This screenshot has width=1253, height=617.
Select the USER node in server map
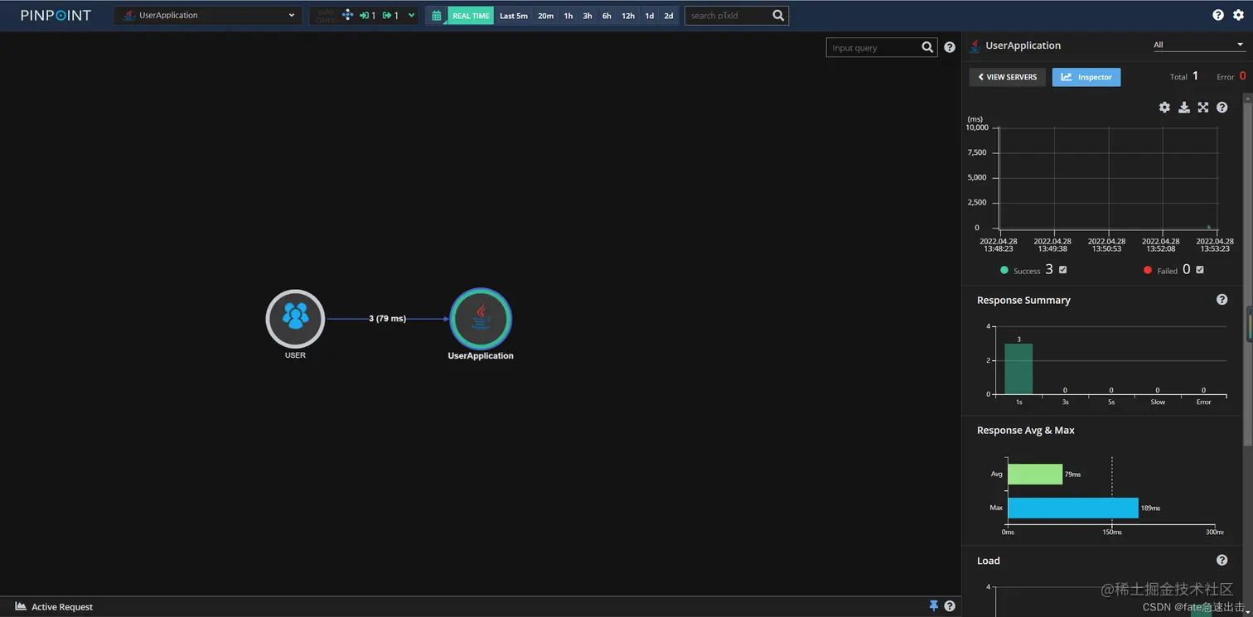[295, 319]
